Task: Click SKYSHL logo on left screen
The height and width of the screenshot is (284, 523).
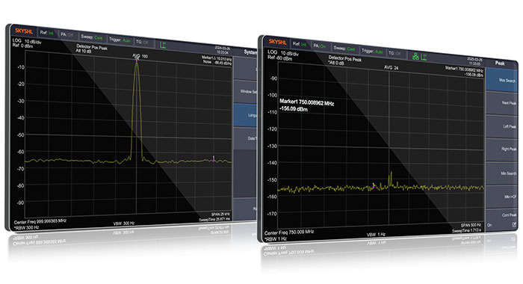Action: (x=24, y=31)
